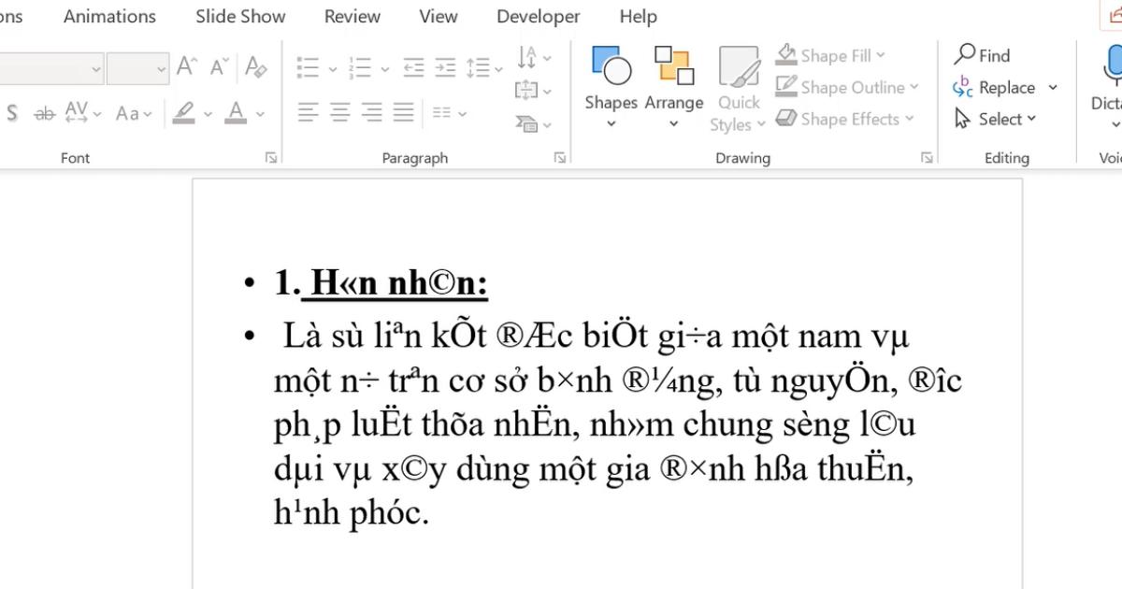This screenshot has height=589, width=1122.
Task: Align text to the left
Action: click(x=308, y=113)
